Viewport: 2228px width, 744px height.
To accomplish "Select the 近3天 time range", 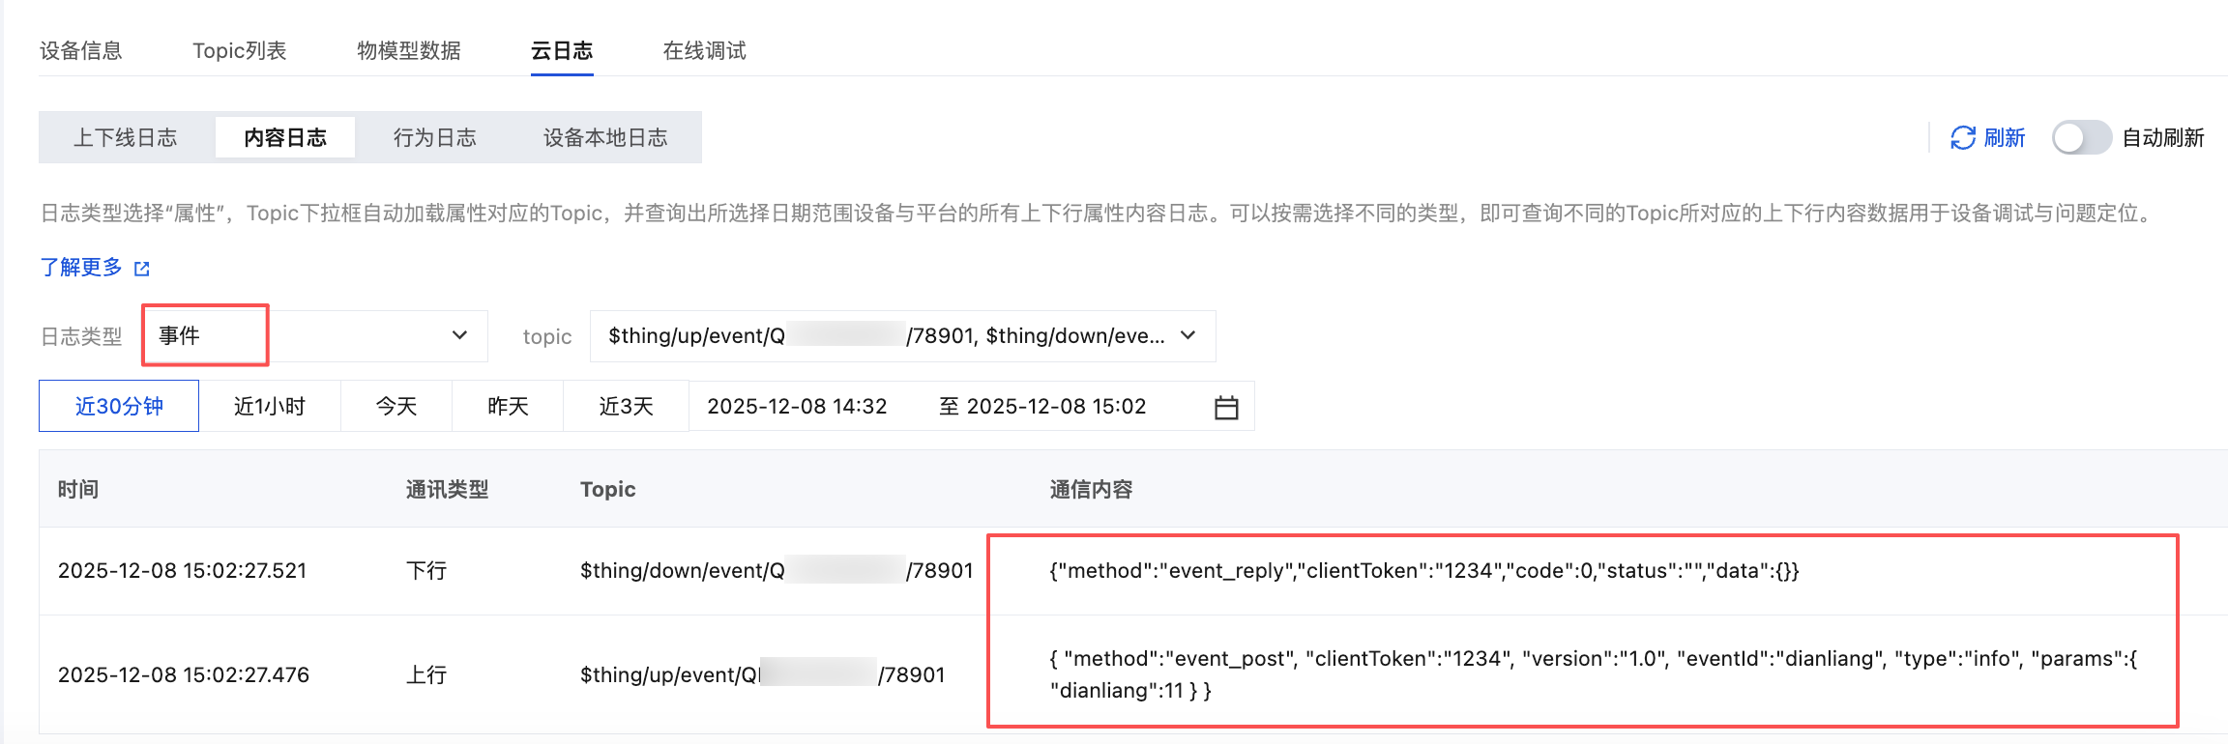I will (626, 407).
